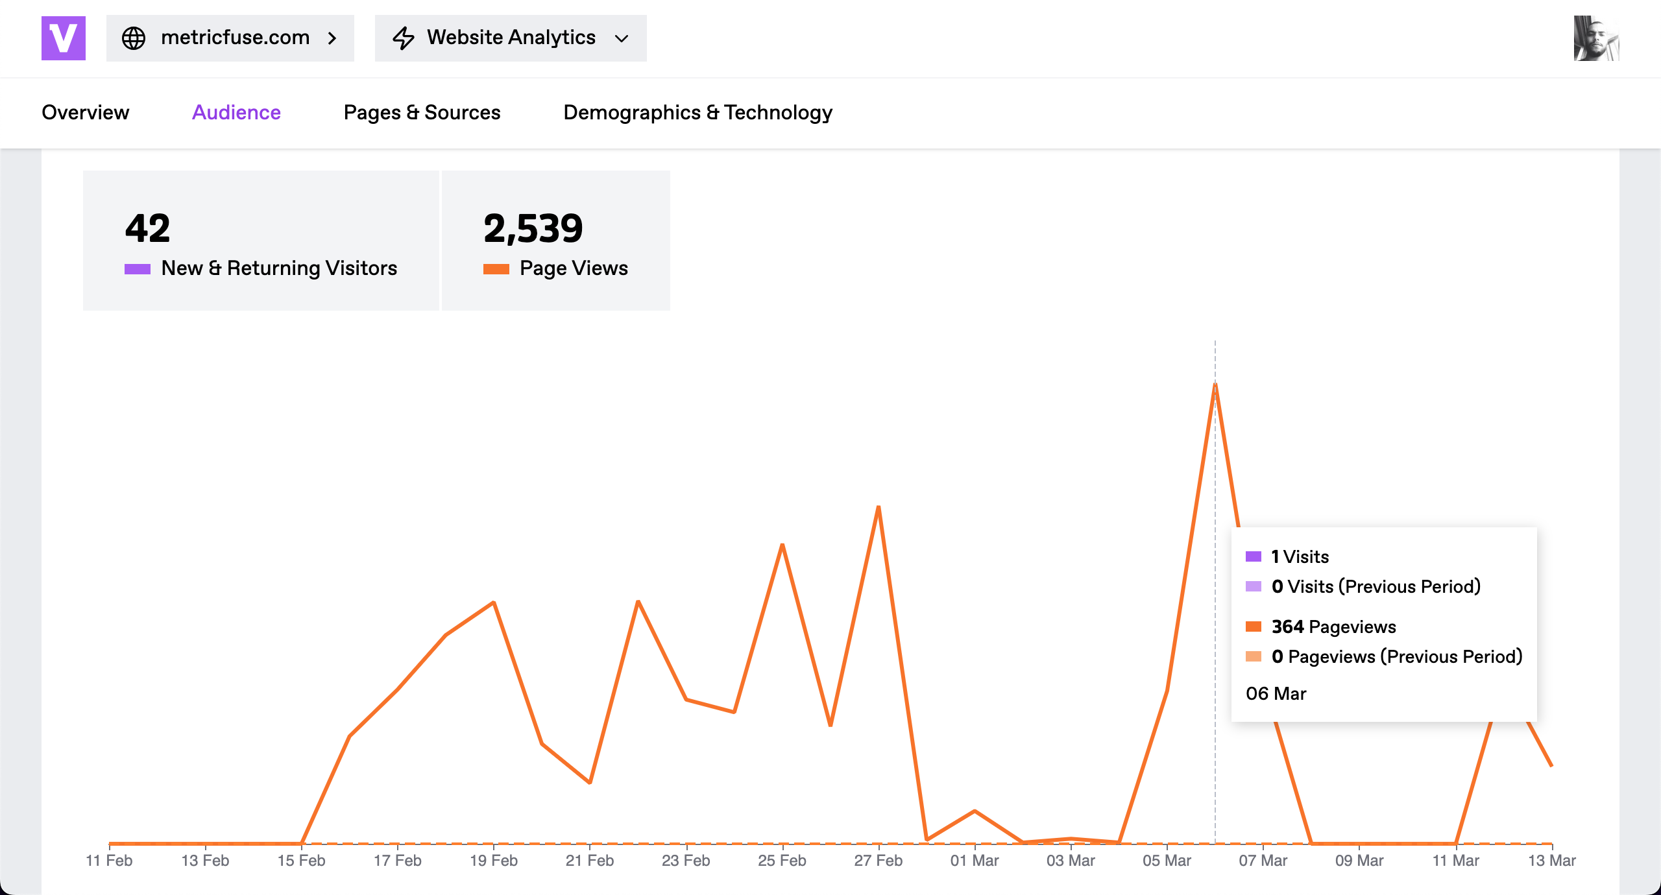This screenshot has width=1661, height=895.
Task: Click the 2,539 page views number
Action: [533, 229]
